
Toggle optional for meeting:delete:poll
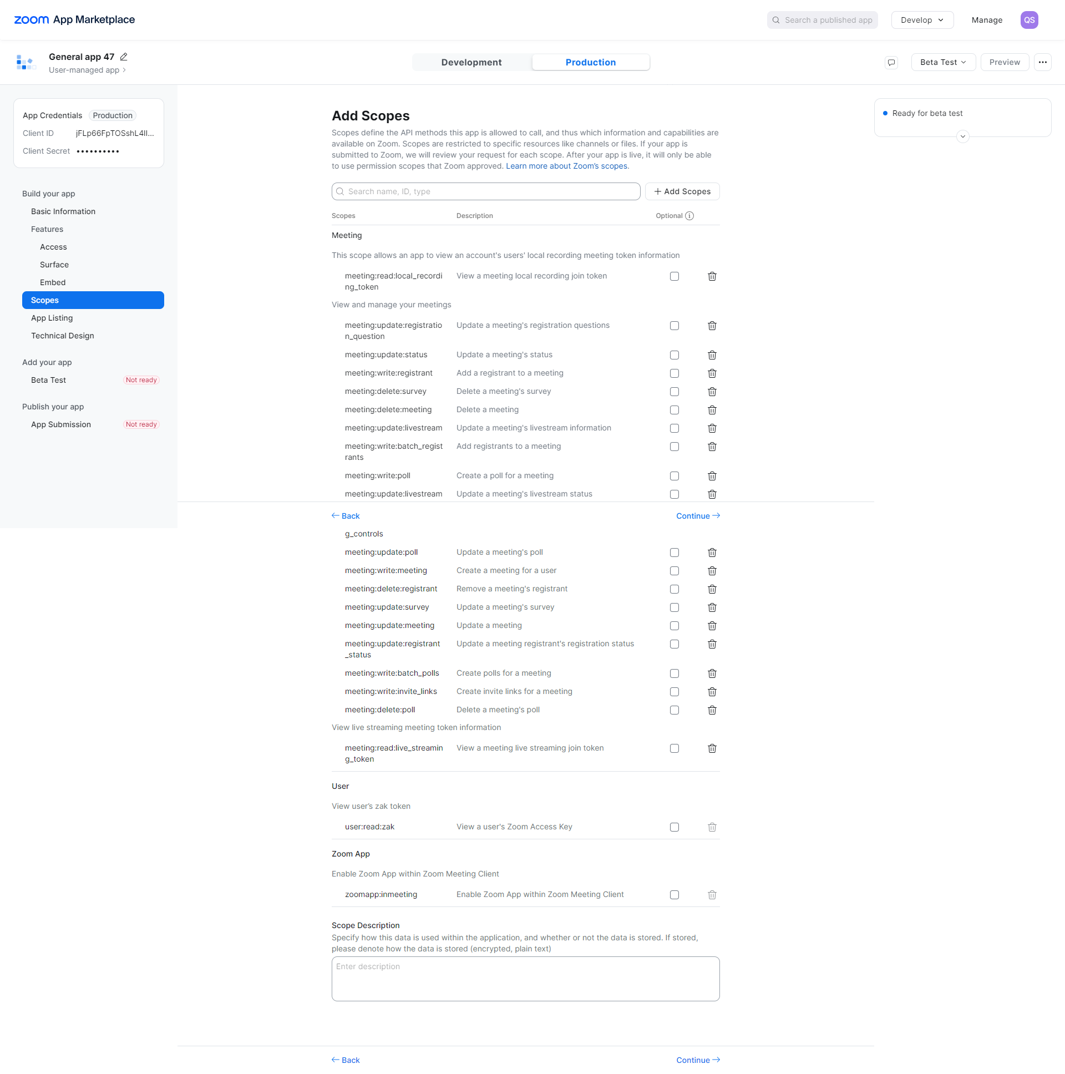[674, 710]
